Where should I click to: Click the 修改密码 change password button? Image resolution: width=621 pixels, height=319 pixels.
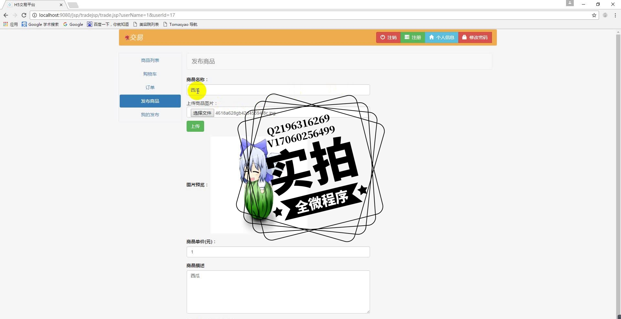(x=475, y=37)
